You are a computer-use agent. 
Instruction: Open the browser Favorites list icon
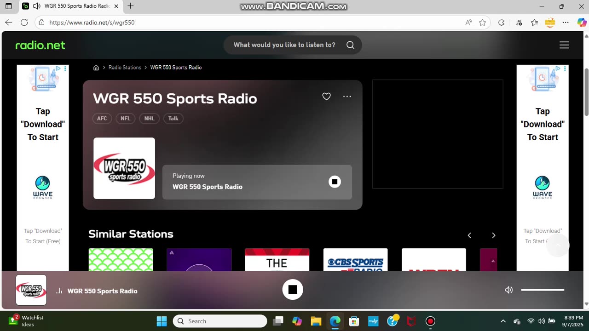tap(534, 23)
